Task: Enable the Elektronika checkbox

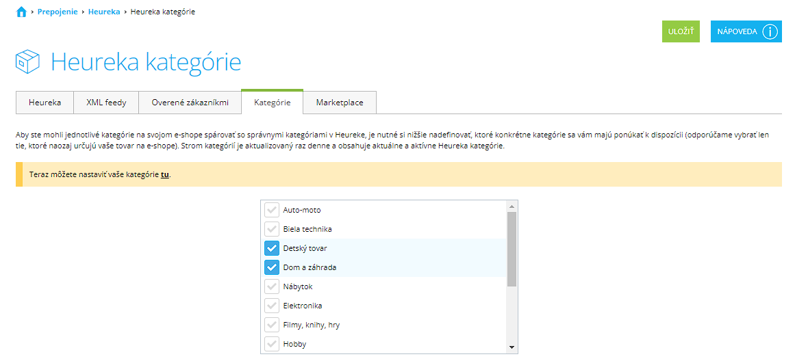Action: (x=273, y=306)
